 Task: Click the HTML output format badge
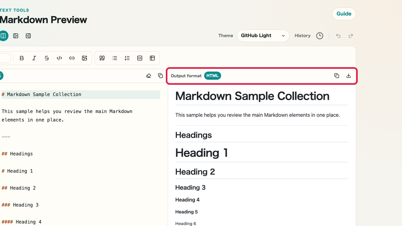pyautogui.click(x=213, y=76)
